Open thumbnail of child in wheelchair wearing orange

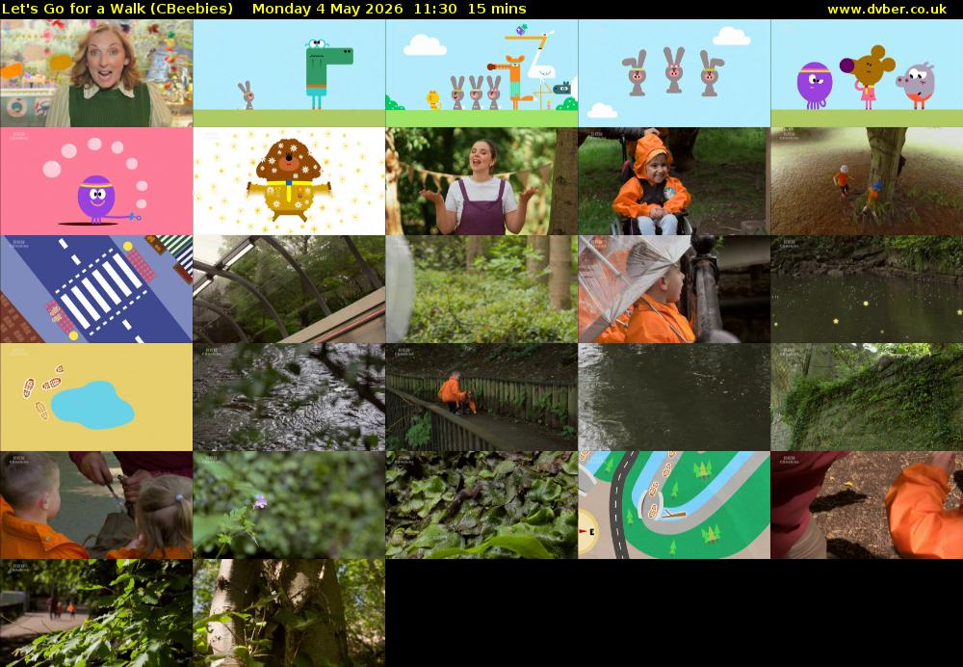coord(674,181)
